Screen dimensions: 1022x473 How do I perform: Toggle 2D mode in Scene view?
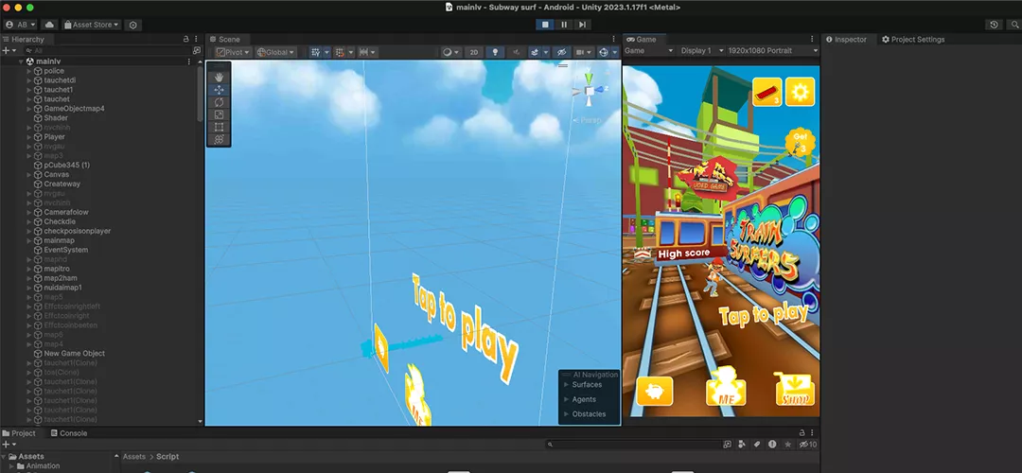[x=474, y=52]
